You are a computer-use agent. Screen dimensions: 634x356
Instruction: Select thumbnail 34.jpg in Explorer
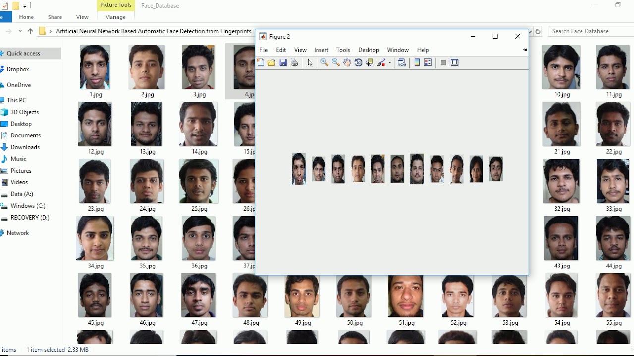click(x=95, y=238)
